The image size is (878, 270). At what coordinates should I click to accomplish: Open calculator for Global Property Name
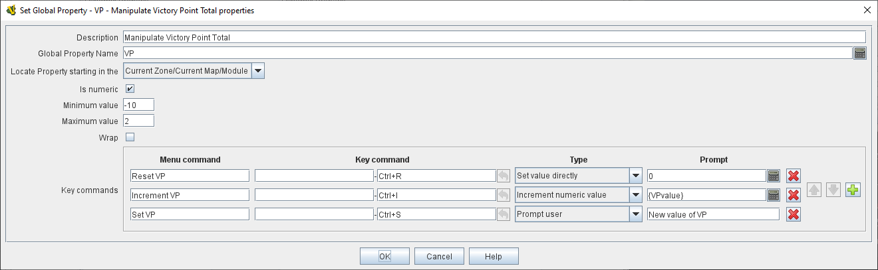(x=859, y=54)
